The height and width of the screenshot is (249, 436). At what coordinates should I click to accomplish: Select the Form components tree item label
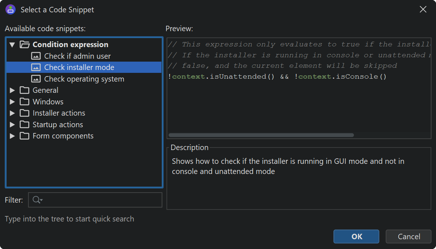[63, 136]
